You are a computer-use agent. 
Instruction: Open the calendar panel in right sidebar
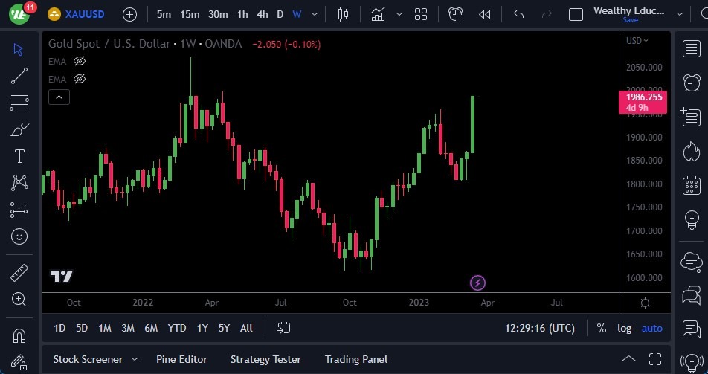pos(691,185)
